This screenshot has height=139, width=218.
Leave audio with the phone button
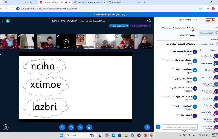pos(80,127)
